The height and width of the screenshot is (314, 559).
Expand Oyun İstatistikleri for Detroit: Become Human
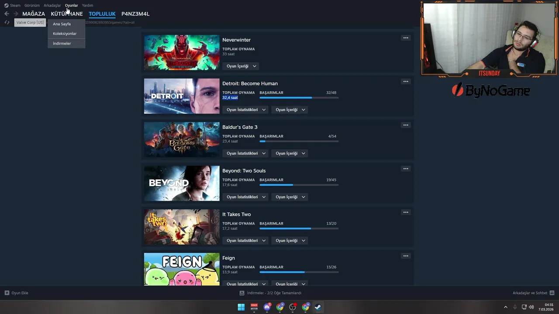tap(246, 110)
